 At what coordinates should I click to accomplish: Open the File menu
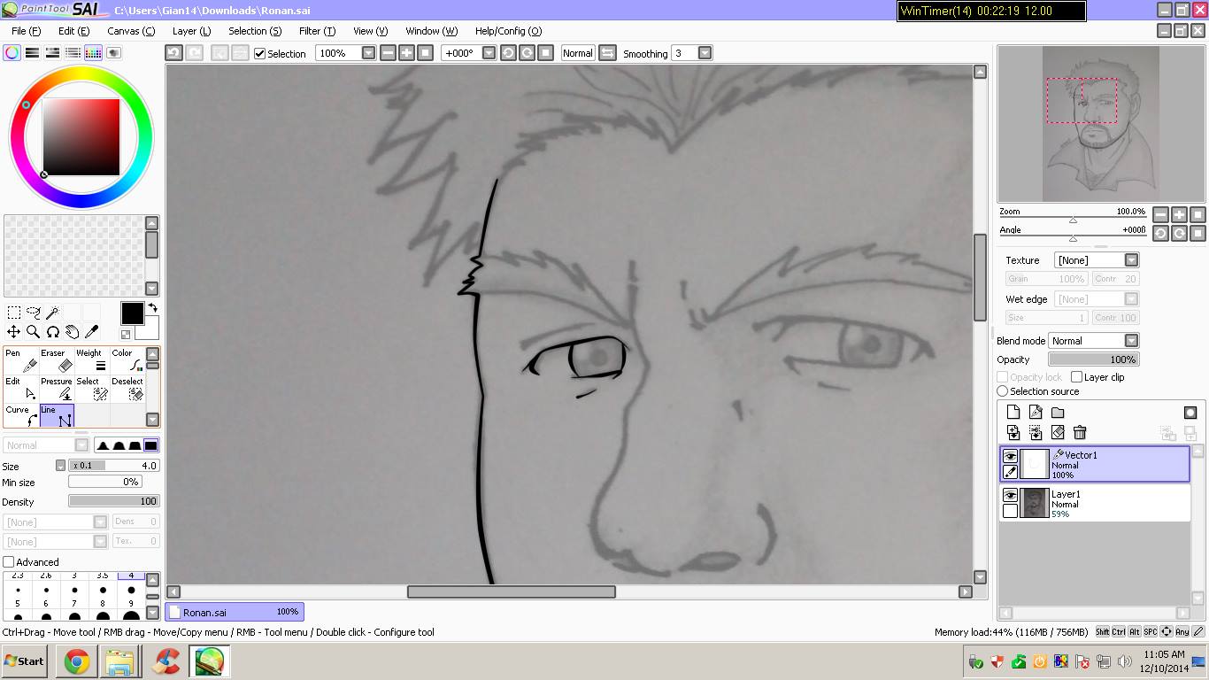click(26, 31)
